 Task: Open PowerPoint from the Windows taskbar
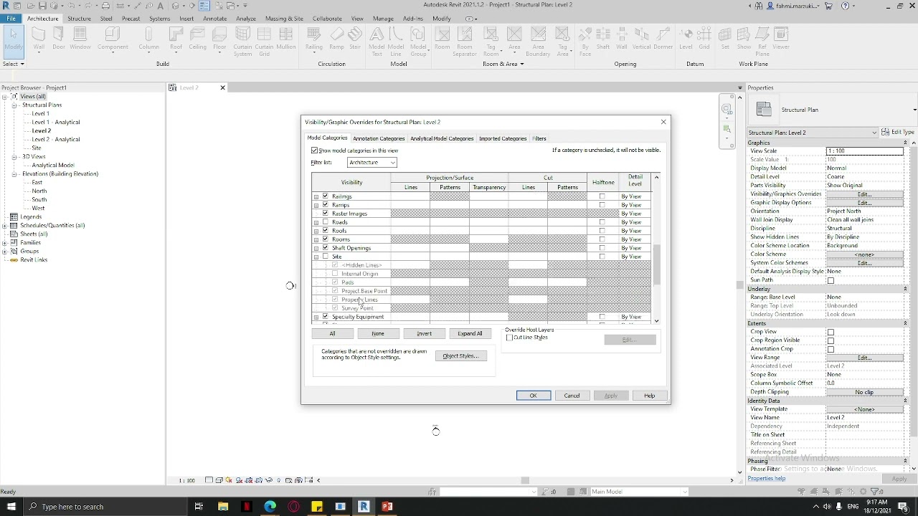(387, 507)
